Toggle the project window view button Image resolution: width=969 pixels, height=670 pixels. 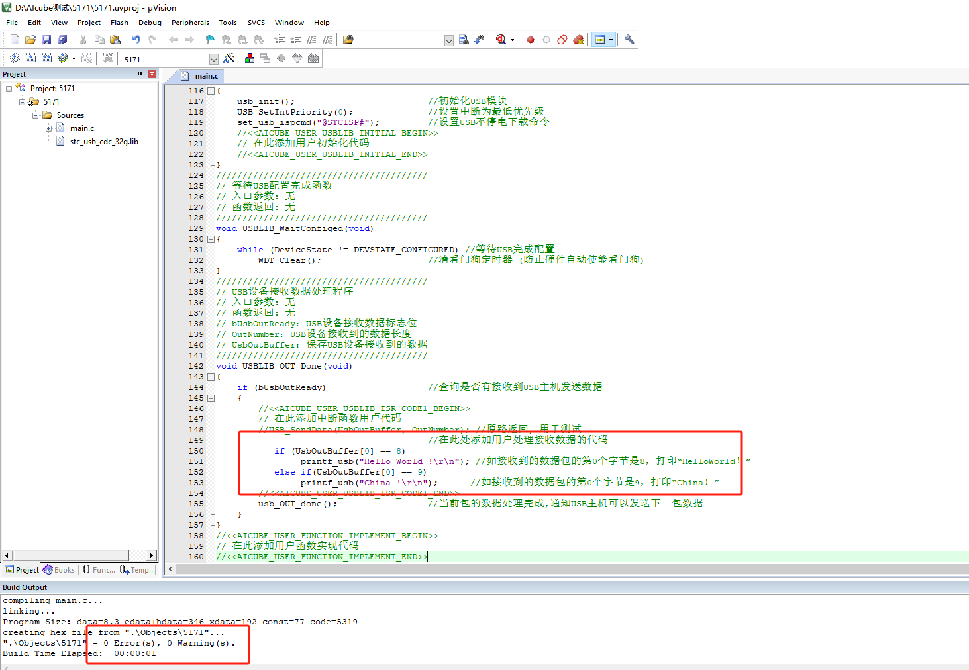(600, 40)
